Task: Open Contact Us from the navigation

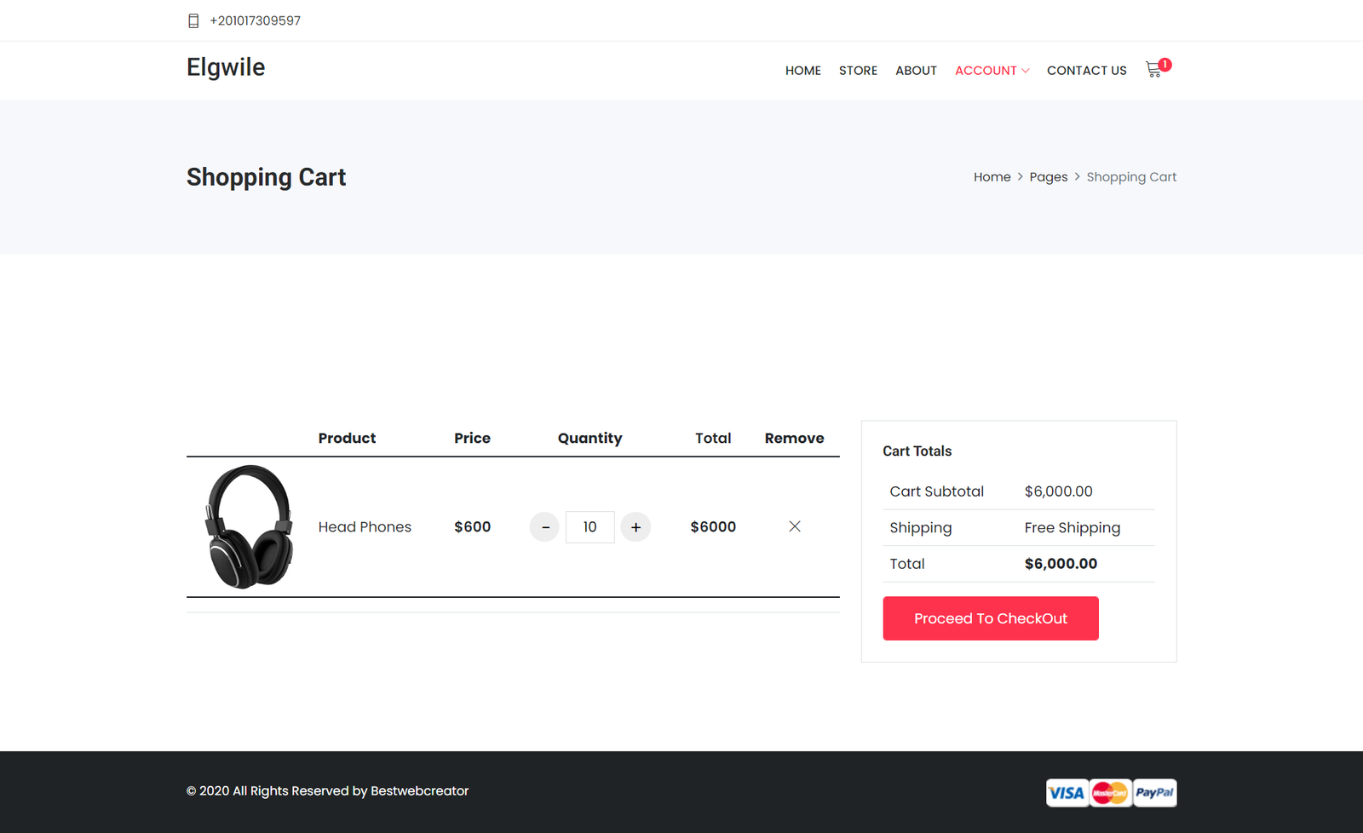Action: 1086,71
